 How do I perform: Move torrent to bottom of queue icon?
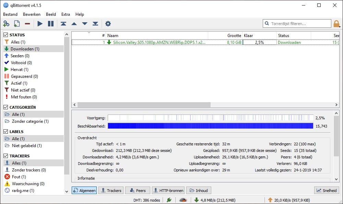tap(95, 24)
